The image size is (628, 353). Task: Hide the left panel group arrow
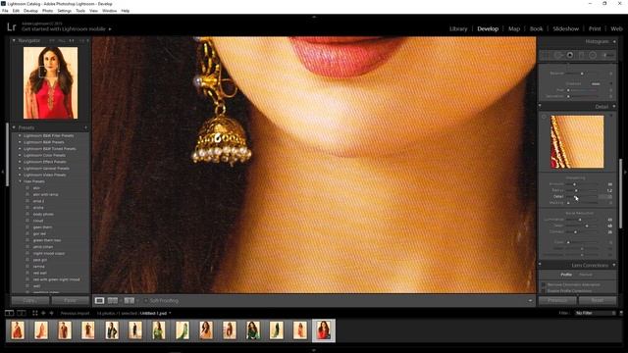point(3,172)
